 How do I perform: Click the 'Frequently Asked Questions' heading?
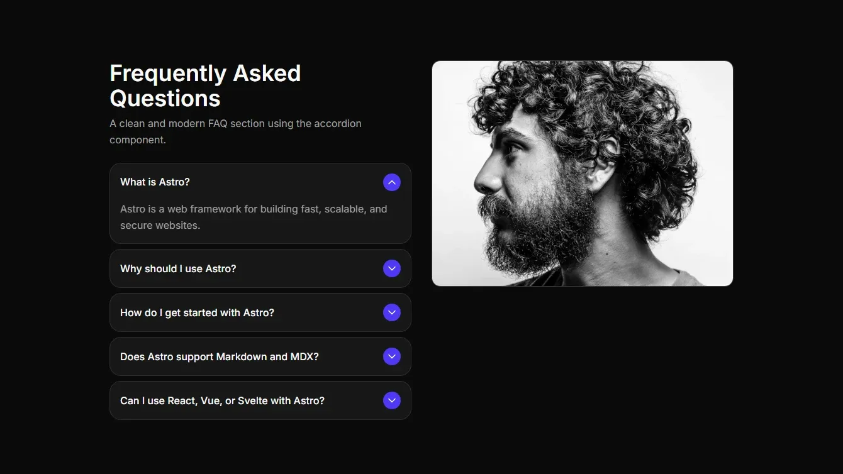tap(205, 85)
